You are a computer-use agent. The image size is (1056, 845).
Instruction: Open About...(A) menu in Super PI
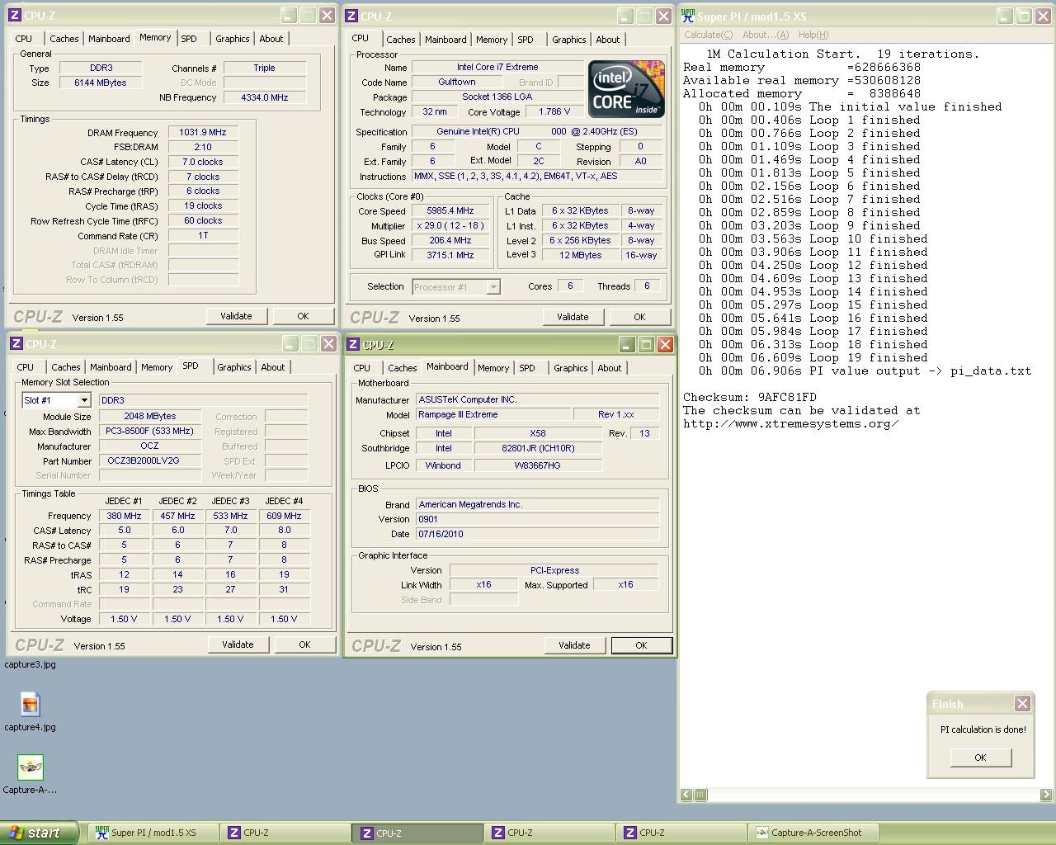pyautogui.click(x=766, y=35)
